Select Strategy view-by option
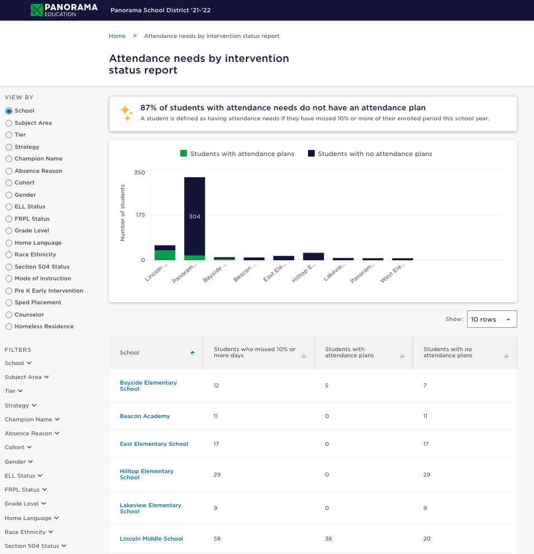 coord(9,147)
